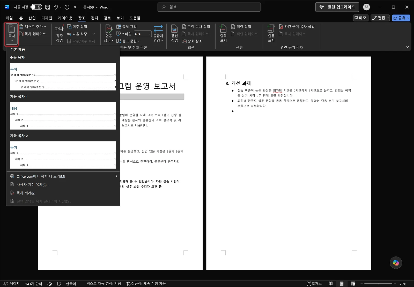Click the 한국어 language indicator
The height and width of the screenshot is (287, 414).
[x=71, y=284]
